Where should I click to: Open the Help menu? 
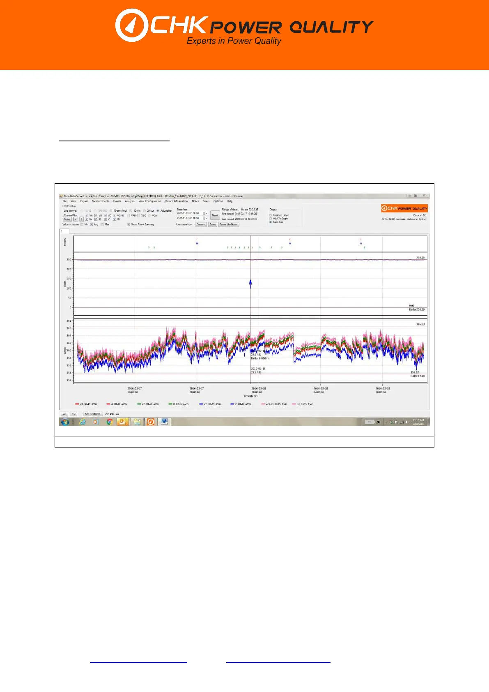[230, 201]
